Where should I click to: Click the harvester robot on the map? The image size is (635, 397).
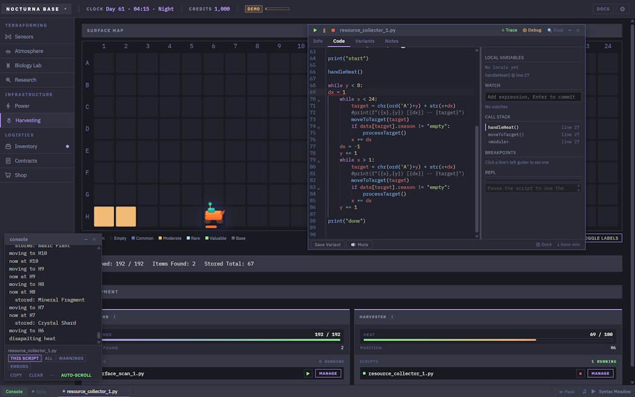point(213,215)
